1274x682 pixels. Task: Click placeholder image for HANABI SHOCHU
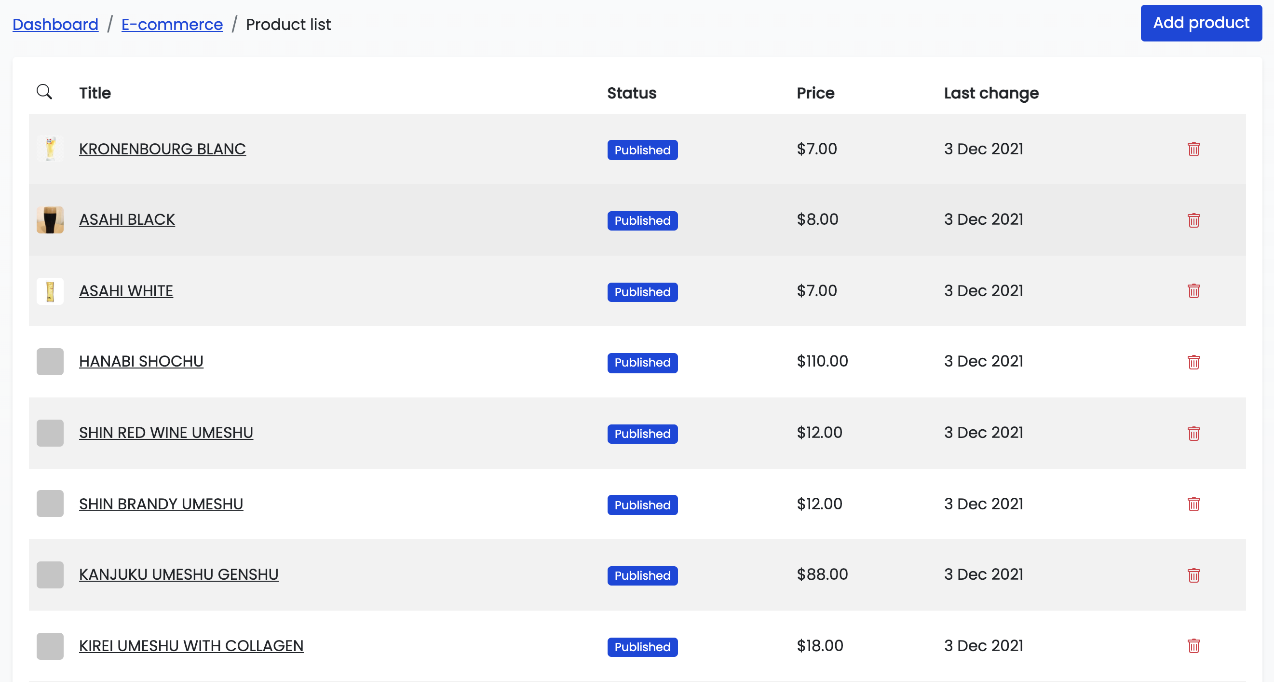50,362
